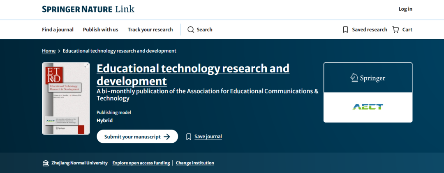Click Submit your manuscript button
Image resolution: width=444 pixels, height=173 pixels.
click(x=137, y=137)
